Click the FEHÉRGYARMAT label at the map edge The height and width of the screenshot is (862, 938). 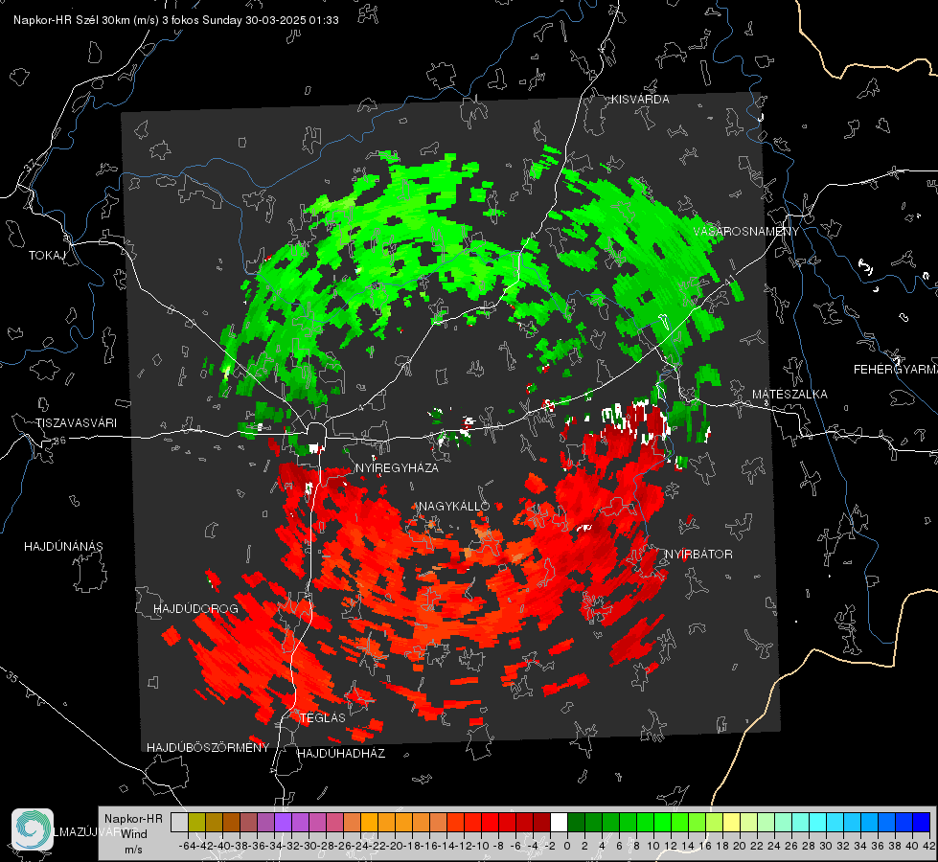coord(895,369)
